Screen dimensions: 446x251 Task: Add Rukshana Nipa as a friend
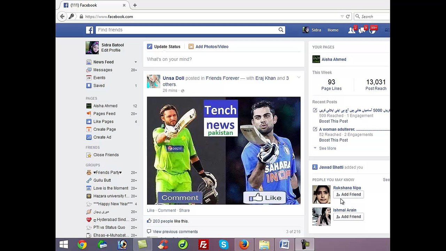click(x=348, y=195)
